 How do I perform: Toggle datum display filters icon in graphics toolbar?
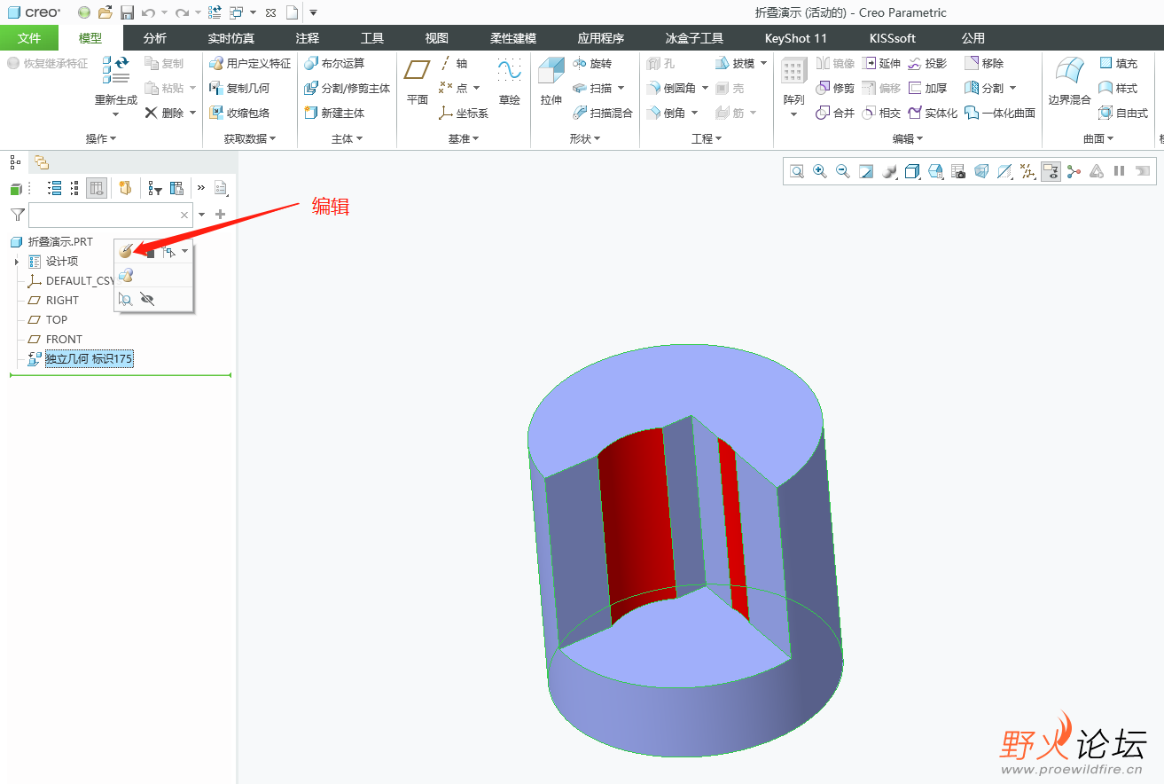pos(1027,171)
